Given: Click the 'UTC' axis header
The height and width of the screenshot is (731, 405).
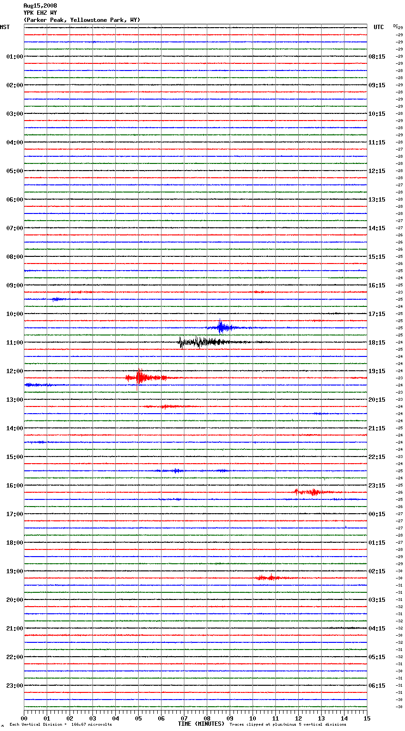Looking at the screenshot, I should point(379,27).
